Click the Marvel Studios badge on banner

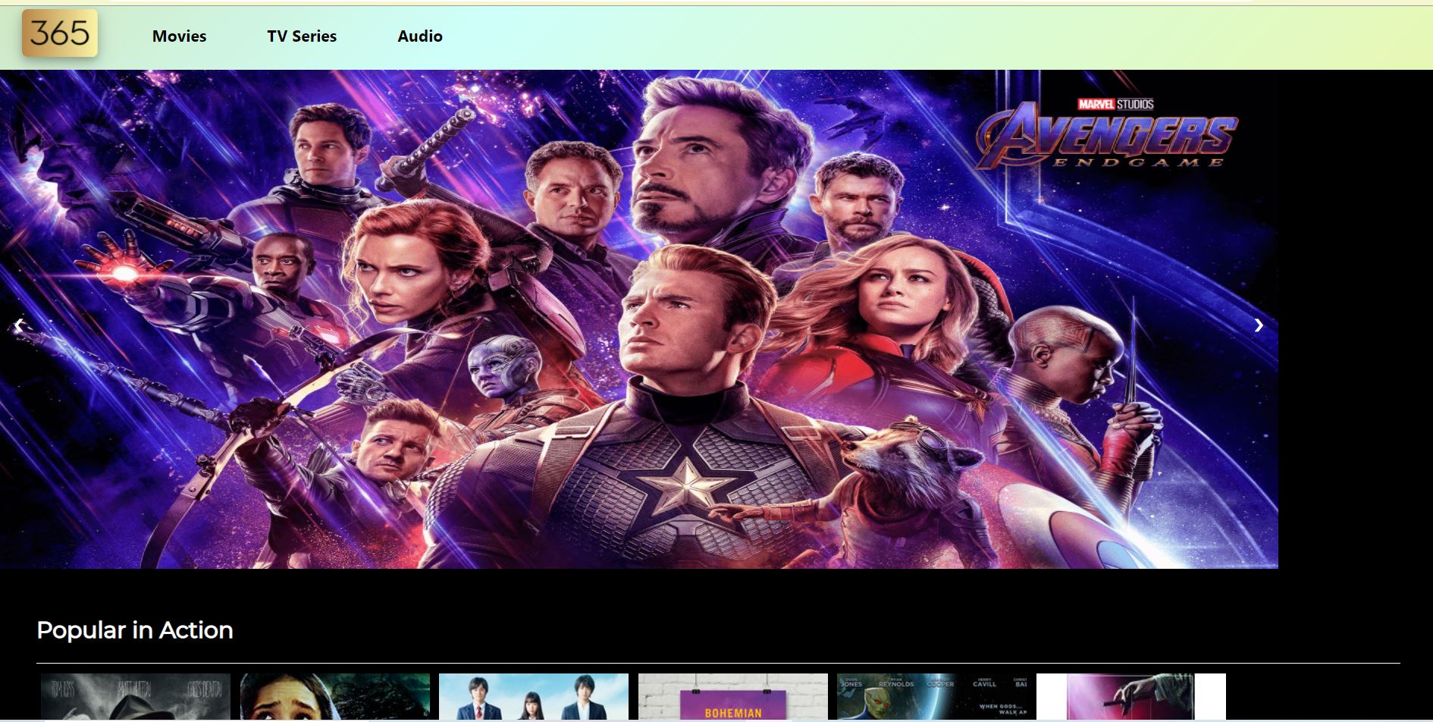coord(1115,104)
